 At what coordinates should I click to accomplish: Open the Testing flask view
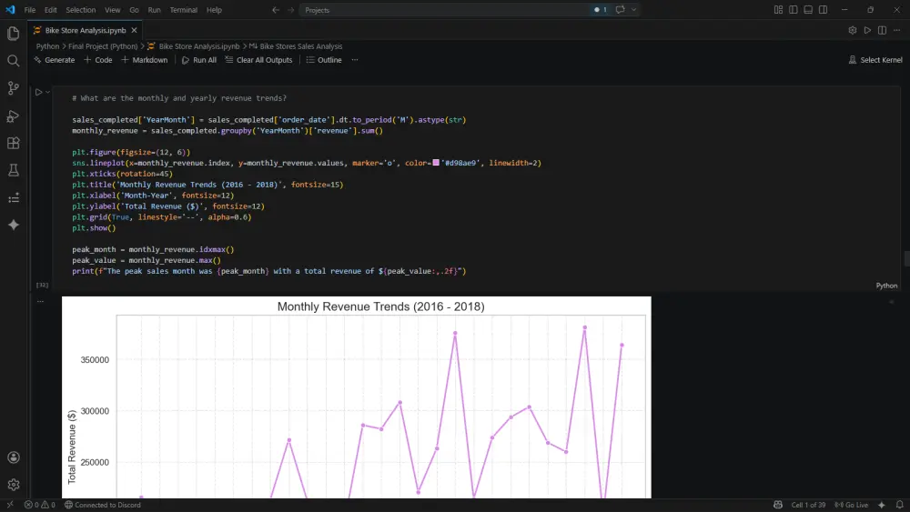tap(14, 170)
